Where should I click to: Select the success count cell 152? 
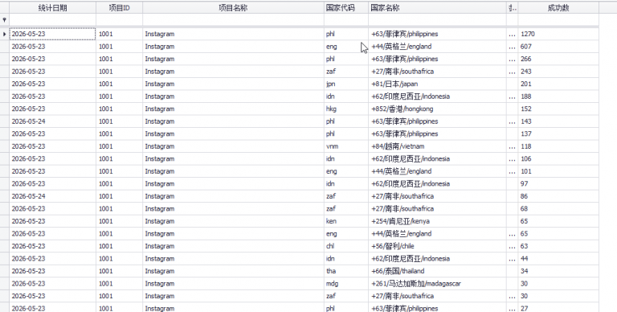point(558,109)
